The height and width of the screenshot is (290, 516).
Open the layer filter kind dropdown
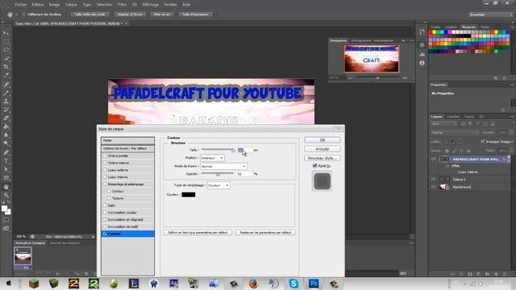tap(444, 124)
